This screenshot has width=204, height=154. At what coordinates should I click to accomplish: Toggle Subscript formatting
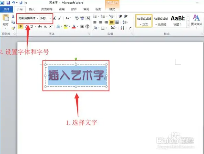point(45,27)
